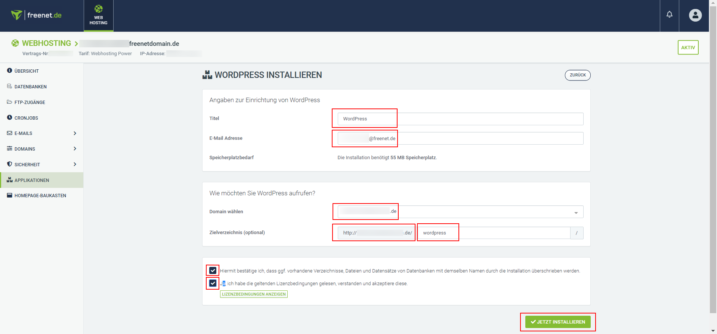Screen dimensions: 717x334
Task: Expand the Sicherheit submenu chevron
Action: click(x=75, y=164)
